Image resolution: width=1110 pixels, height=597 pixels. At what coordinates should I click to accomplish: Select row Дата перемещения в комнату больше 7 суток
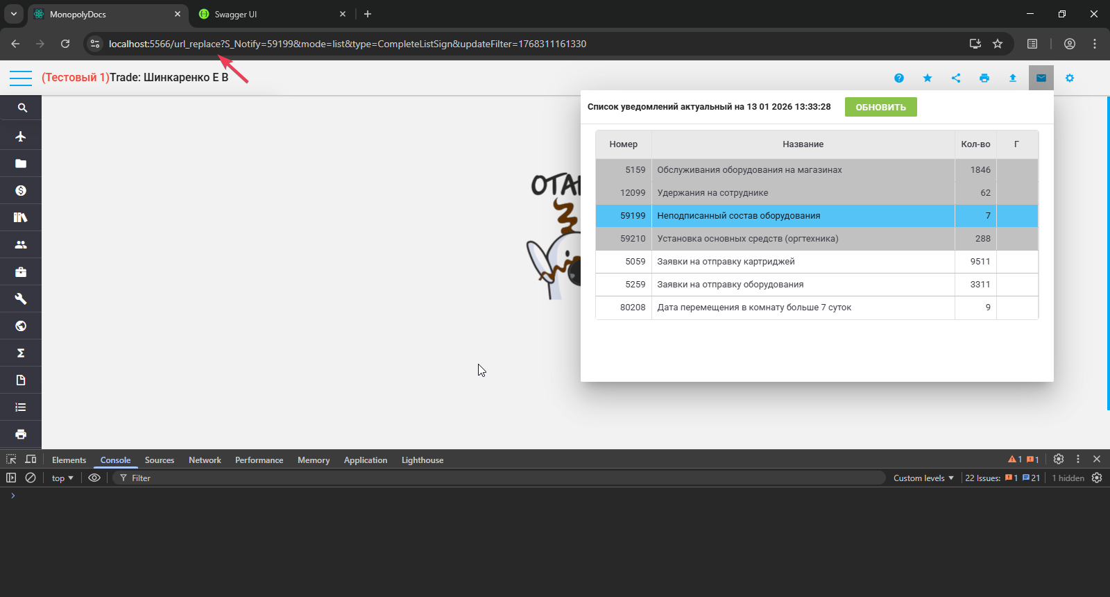click(817, 308)
